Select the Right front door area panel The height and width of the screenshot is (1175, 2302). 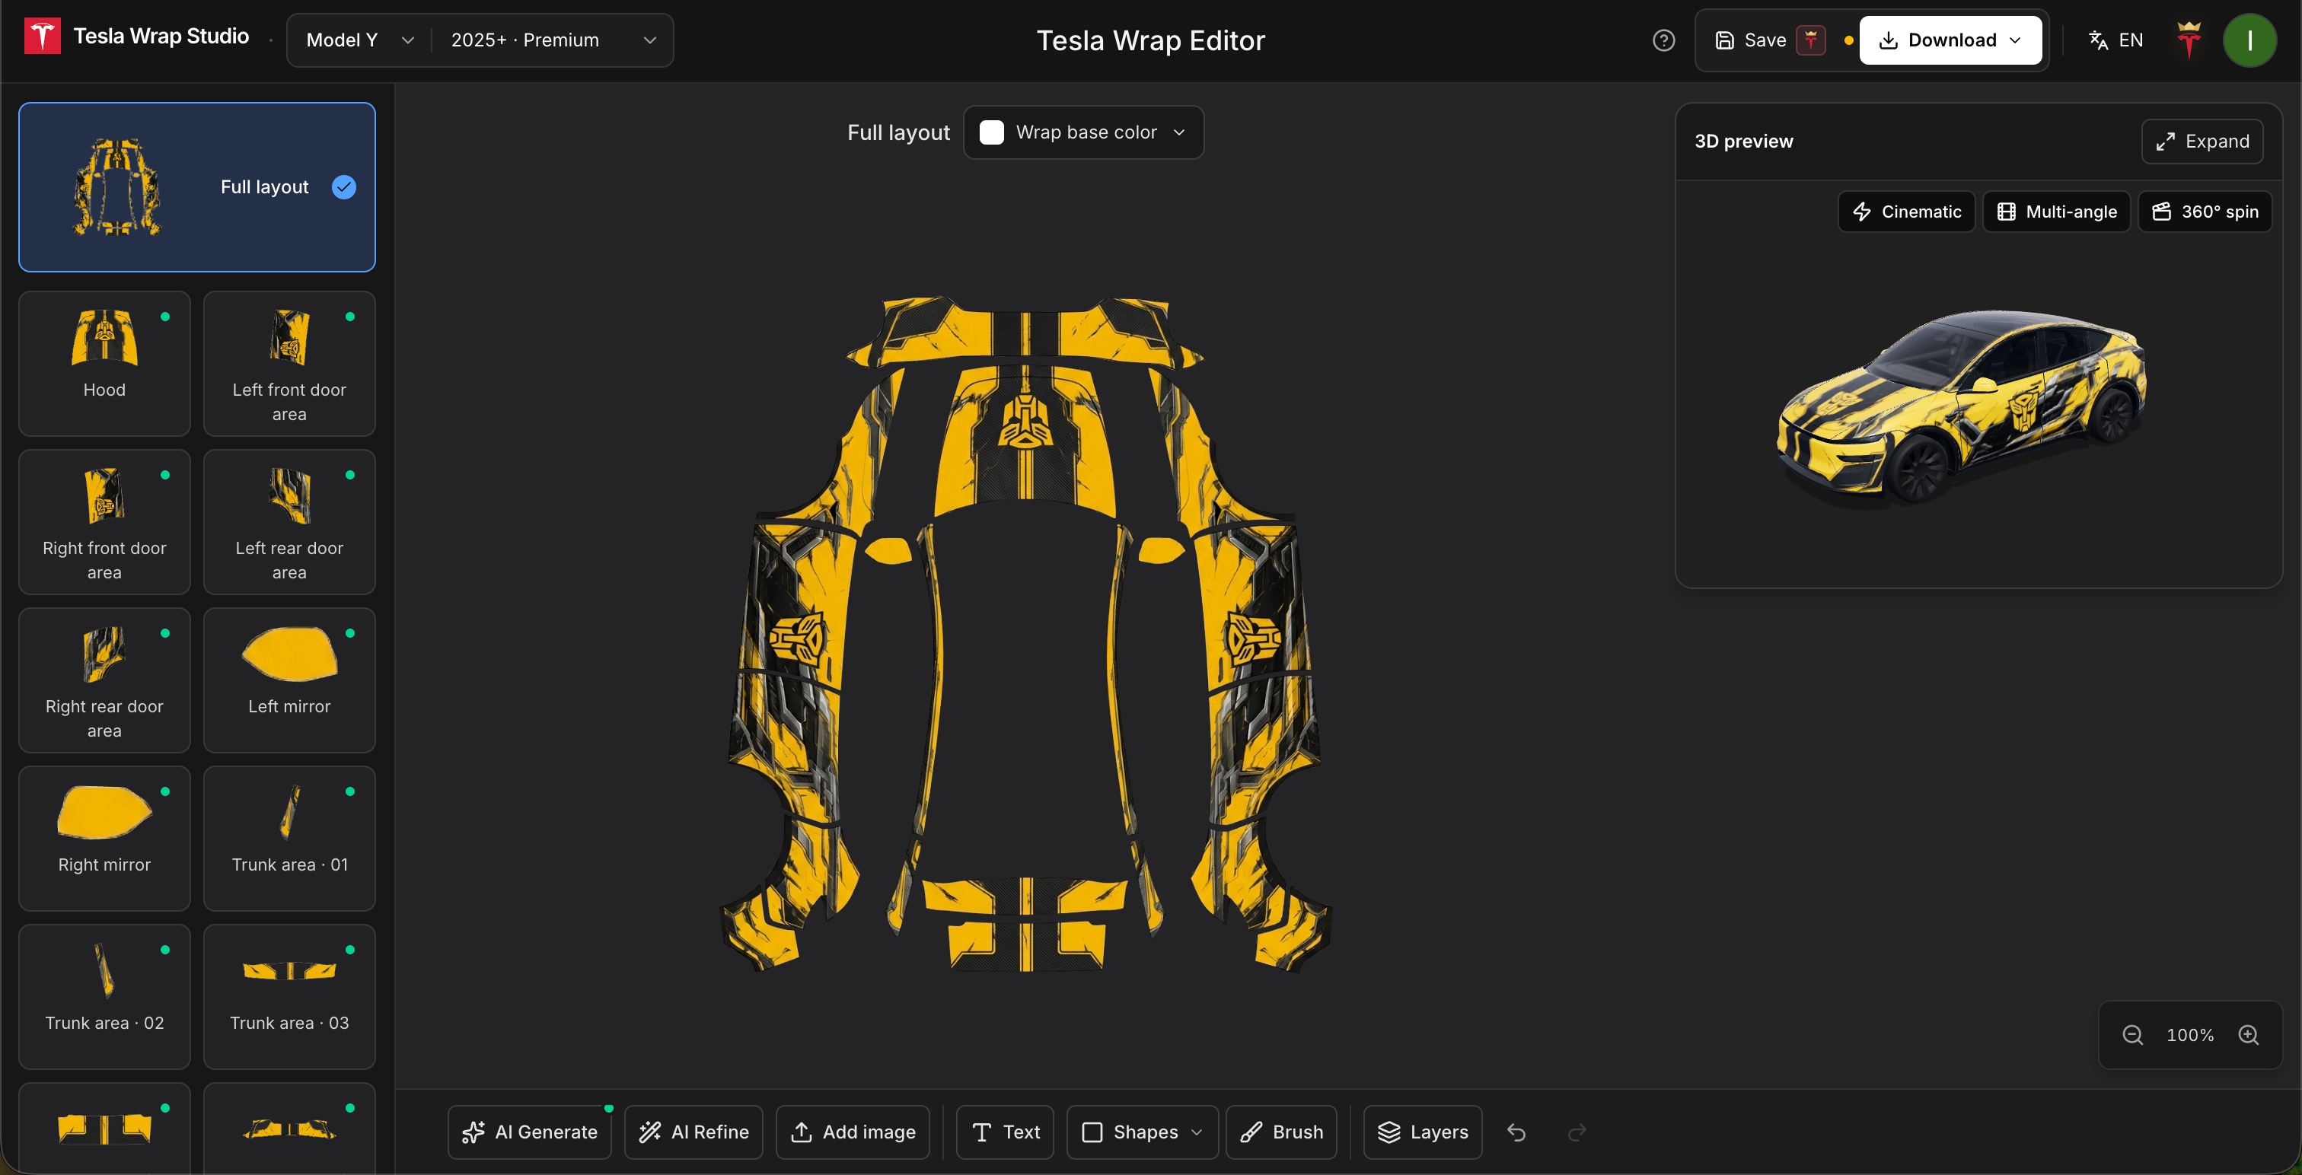(104, 522)
